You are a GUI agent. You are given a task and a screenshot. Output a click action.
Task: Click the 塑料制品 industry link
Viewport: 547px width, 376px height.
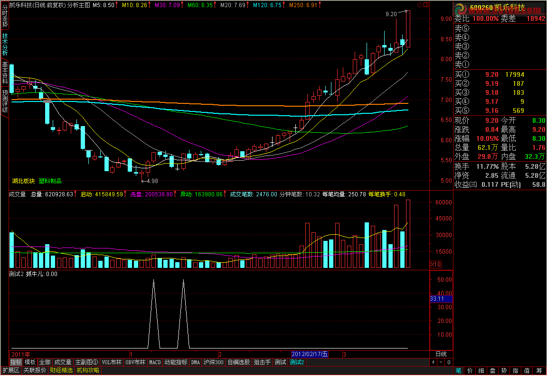(x=50, y=181)
